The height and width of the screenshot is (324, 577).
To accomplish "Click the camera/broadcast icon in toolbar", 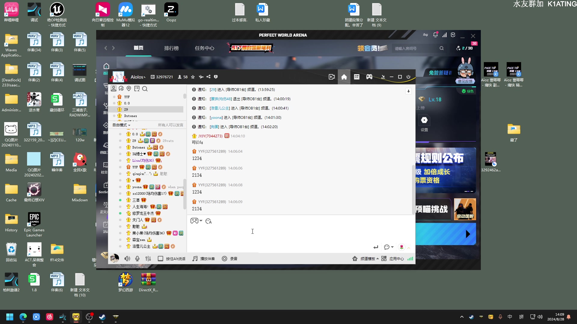I will (332, 77).
